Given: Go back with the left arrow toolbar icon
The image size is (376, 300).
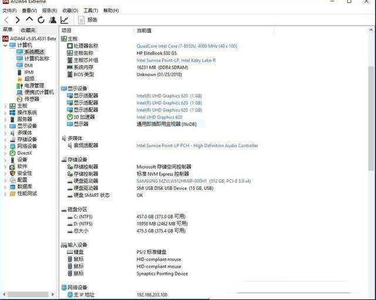Looking at the screenshot, I should [6, 20].
